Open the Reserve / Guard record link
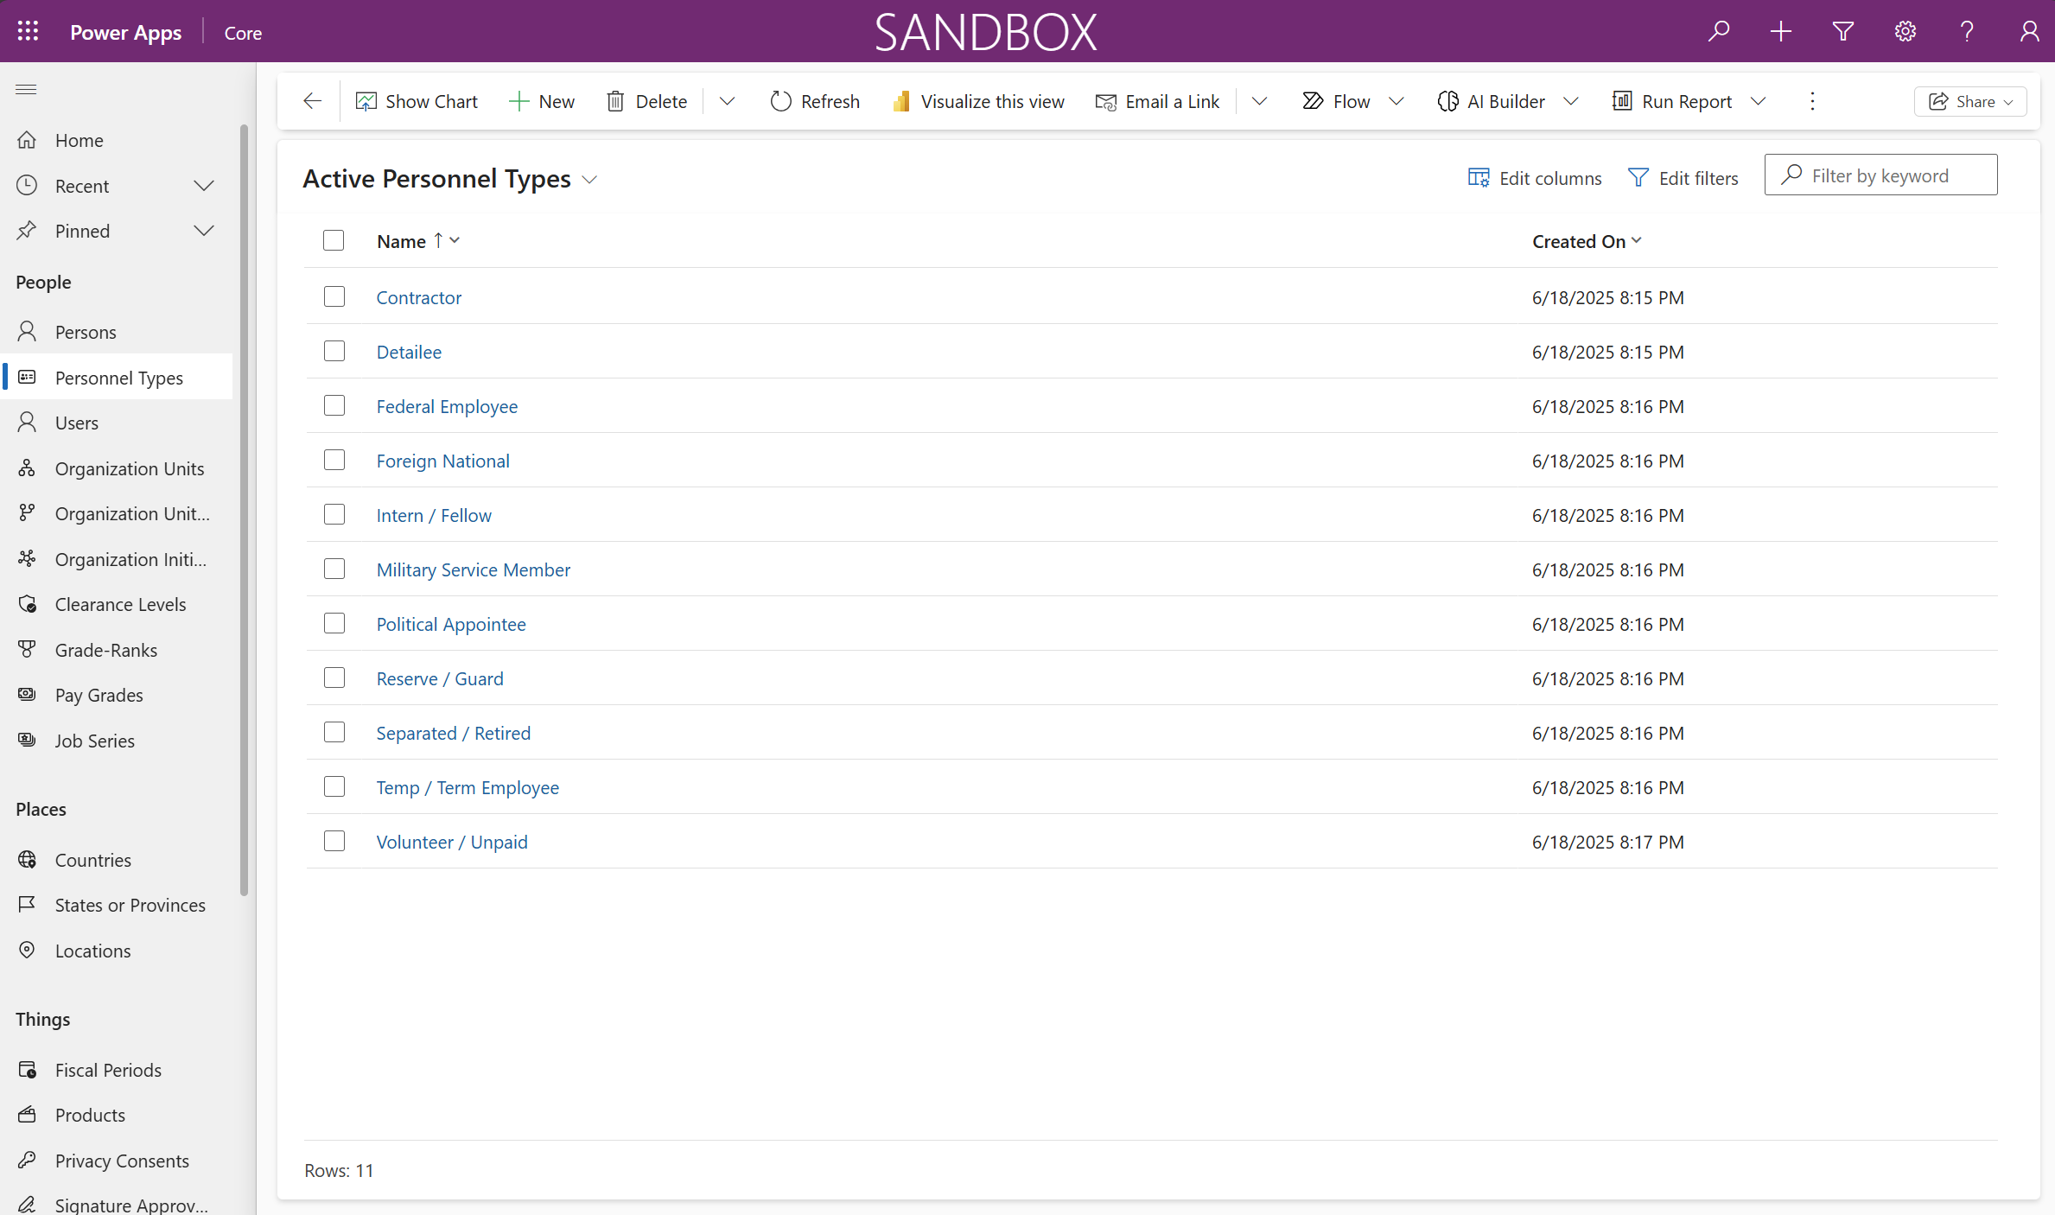Image resolution: width=2055 pixels, height=1215 pixels. click(x=440, y=678)
